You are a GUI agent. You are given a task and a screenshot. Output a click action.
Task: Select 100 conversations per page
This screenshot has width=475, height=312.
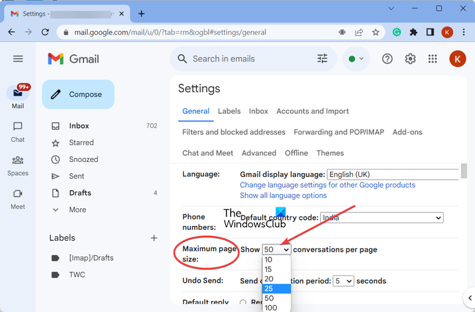pyautogui.click(x=277, y=308)
